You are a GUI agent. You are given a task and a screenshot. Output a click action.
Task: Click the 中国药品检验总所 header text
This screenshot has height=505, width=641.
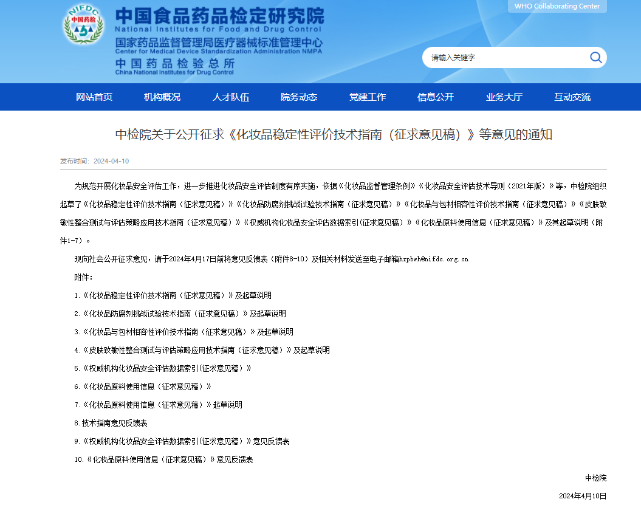(175, 63)
